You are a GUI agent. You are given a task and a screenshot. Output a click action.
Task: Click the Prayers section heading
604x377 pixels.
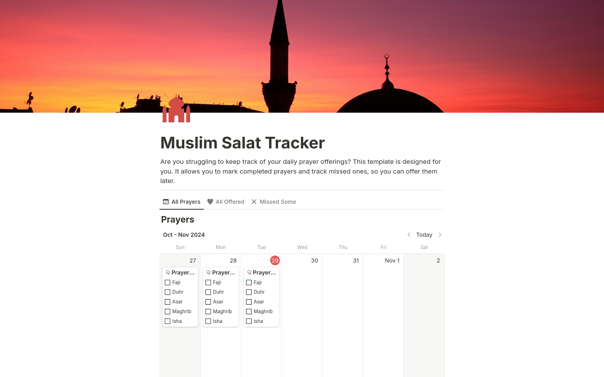pos(177,219)
